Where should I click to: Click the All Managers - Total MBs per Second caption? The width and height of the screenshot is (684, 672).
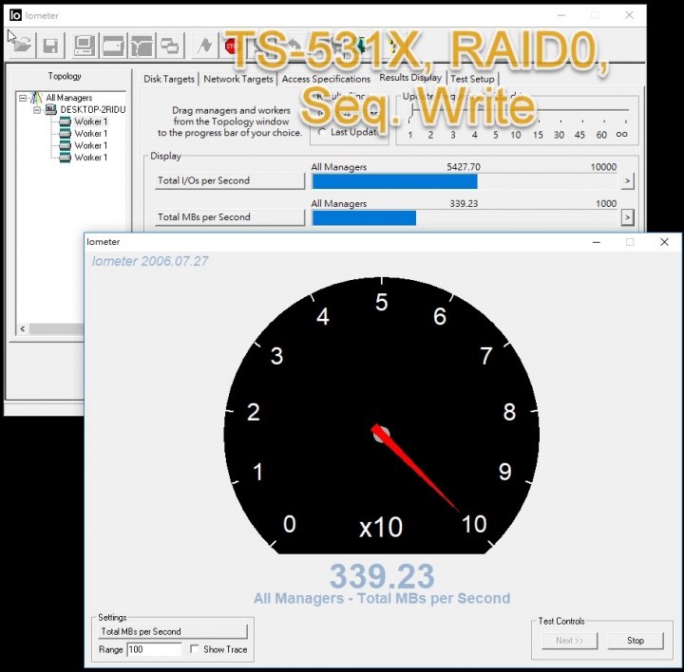(382, 598)
